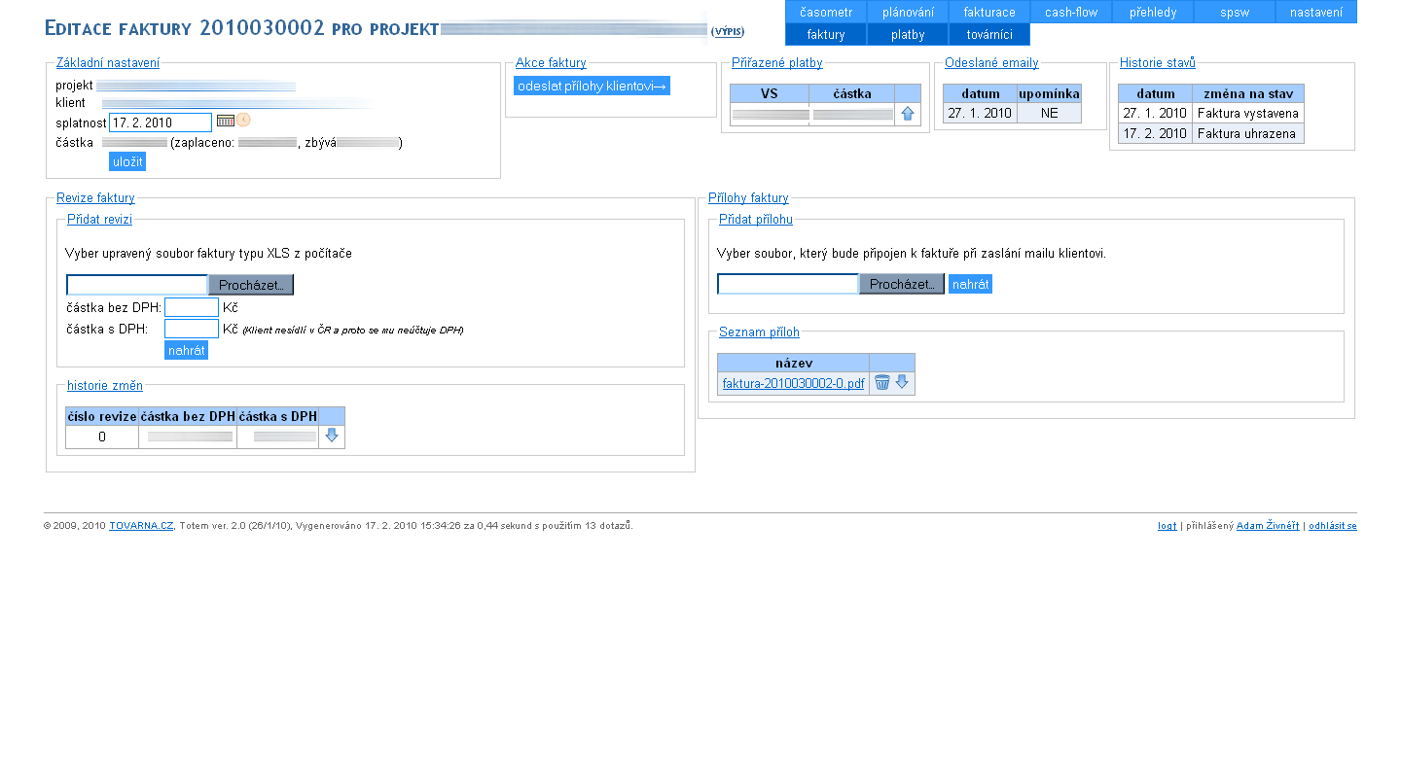Viewport: 1401px width, 769px height.
Task: Click the částka header in Přiřazené platby
Action: coord(852,93)
